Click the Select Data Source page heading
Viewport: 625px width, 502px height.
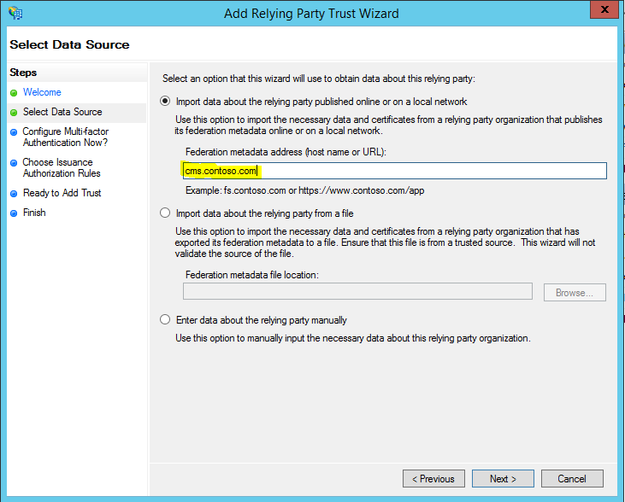tap(69, 44)
